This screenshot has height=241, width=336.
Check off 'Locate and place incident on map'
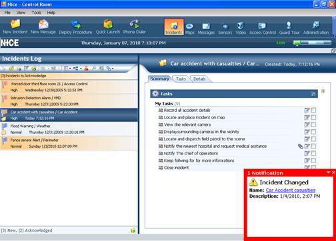tap(313, 118)
